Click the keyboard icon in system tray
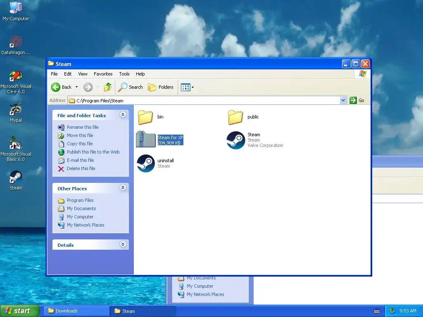Screen dimensions: 423x317 [377, 311]
